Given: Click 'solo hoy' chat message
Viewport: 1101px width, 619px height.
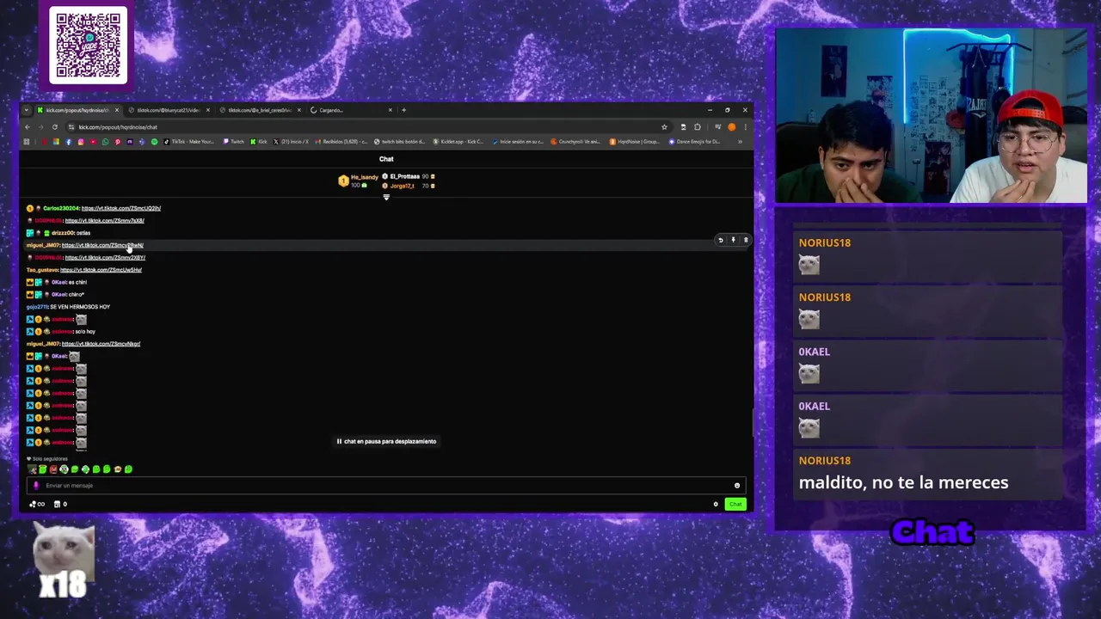Looking at the screenshot, I should point(85,332).
